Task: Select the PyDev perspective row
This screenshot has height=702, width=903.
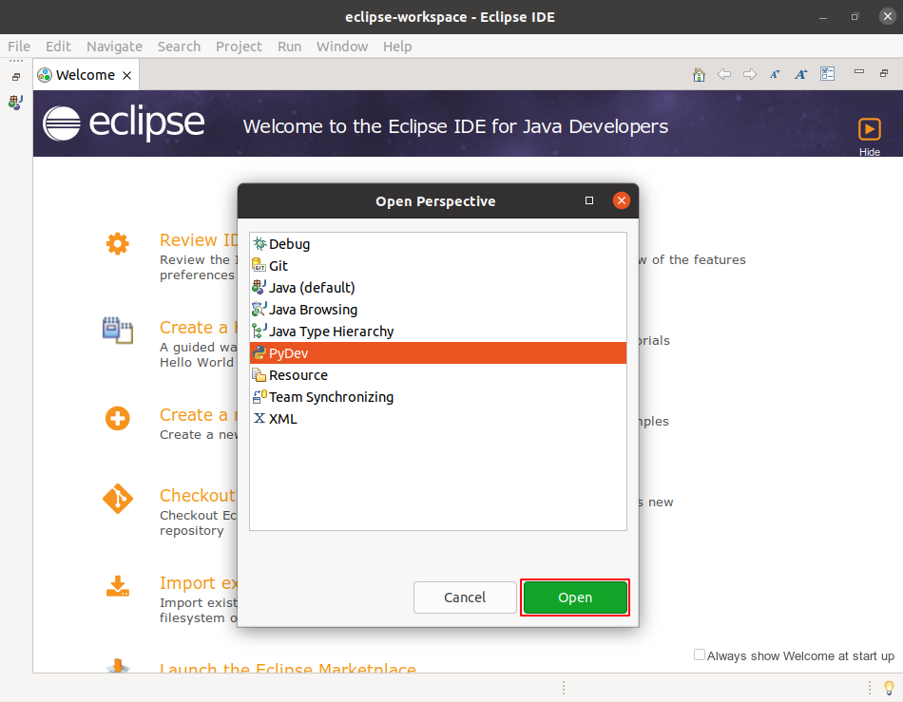Action: (437, 353)
